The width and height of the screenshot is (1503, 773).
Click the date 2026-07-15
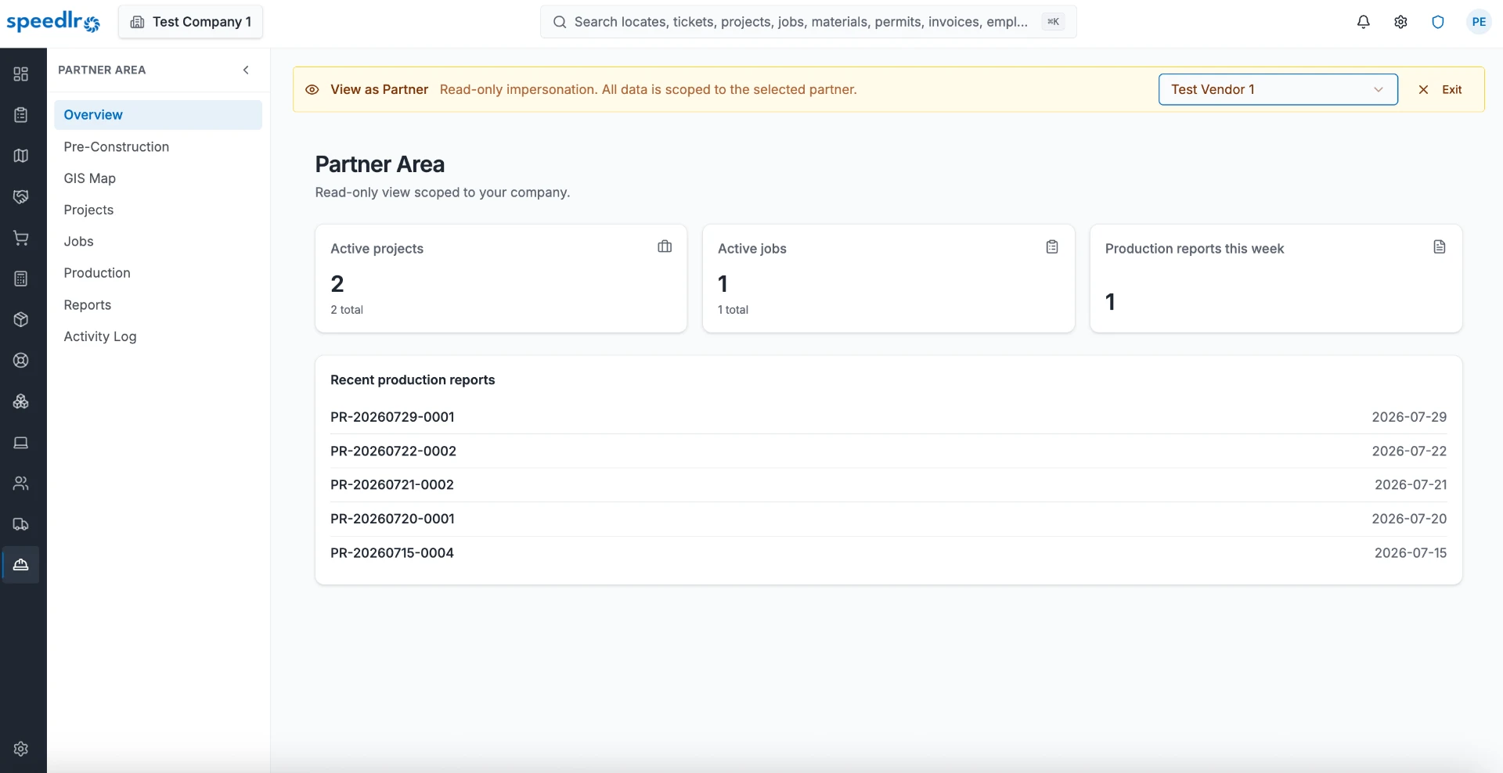pyautogui.click(x=1411, y=552)
